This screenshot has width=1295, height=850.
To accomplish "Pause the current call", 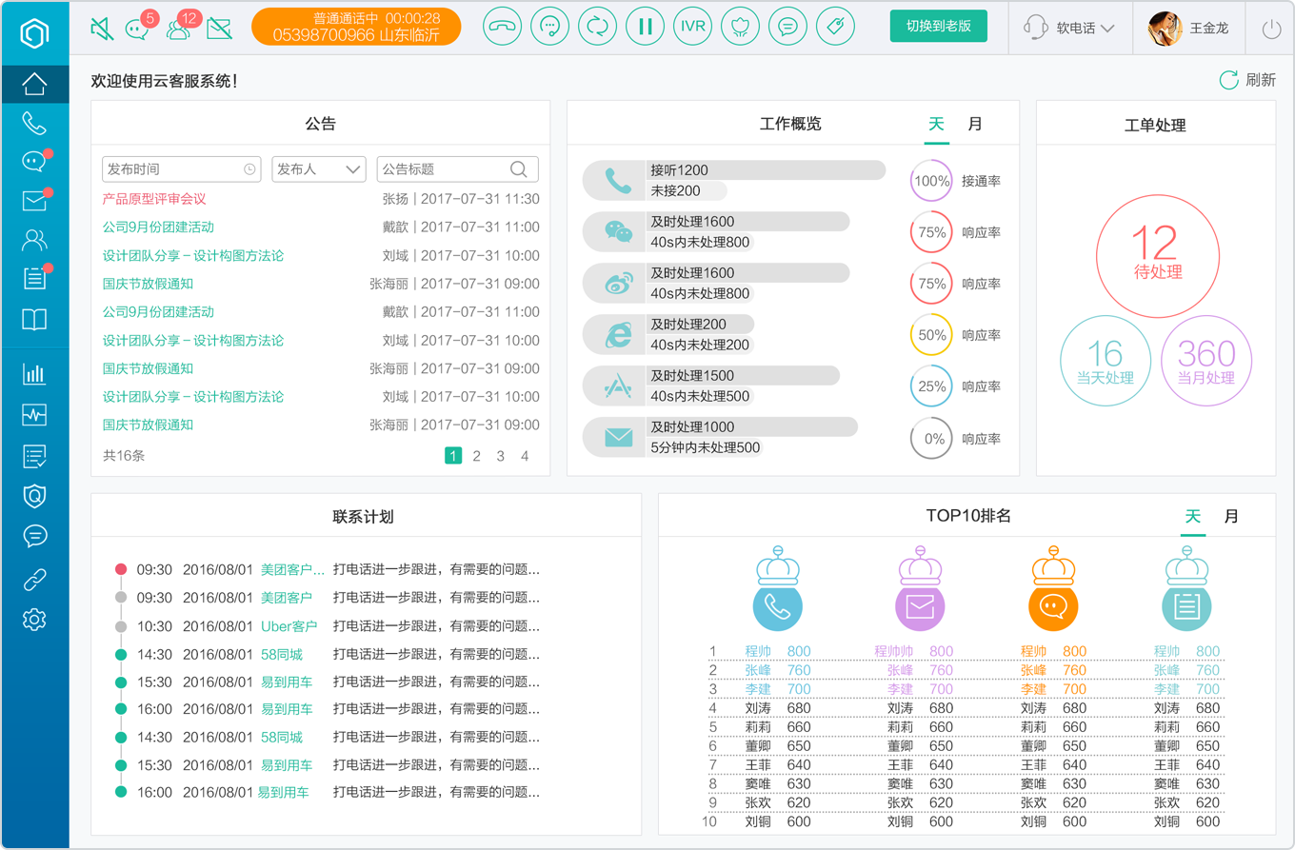I will (645, 27).
